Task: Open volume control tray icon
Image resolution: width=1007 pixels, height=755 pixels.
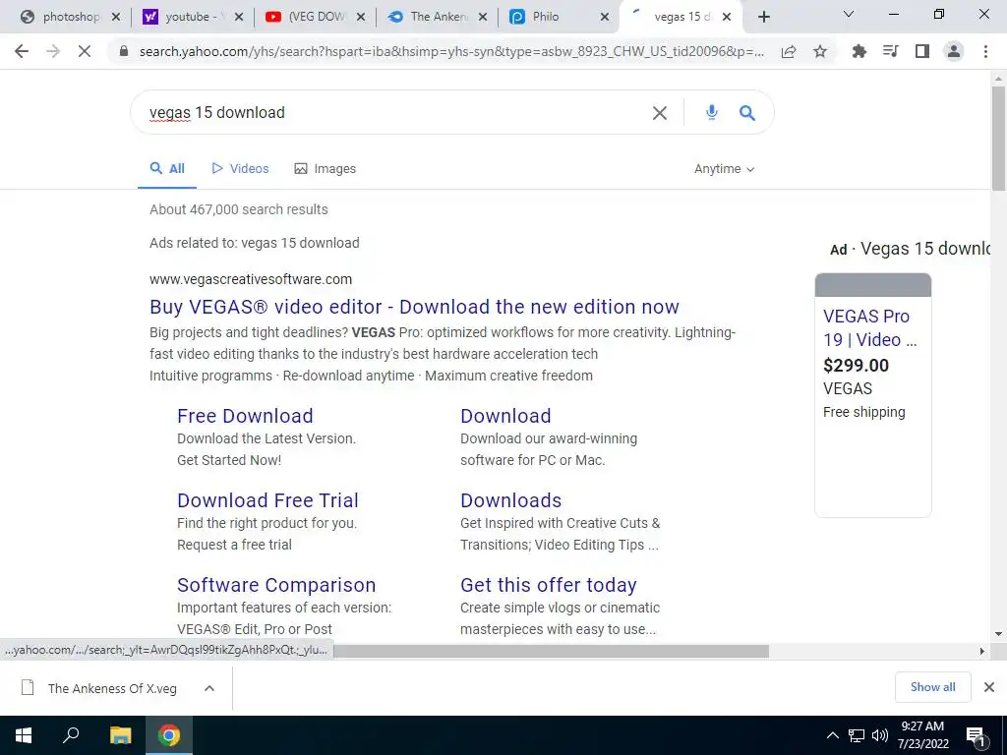Action: pyautogui.click(x=880, y=735)
